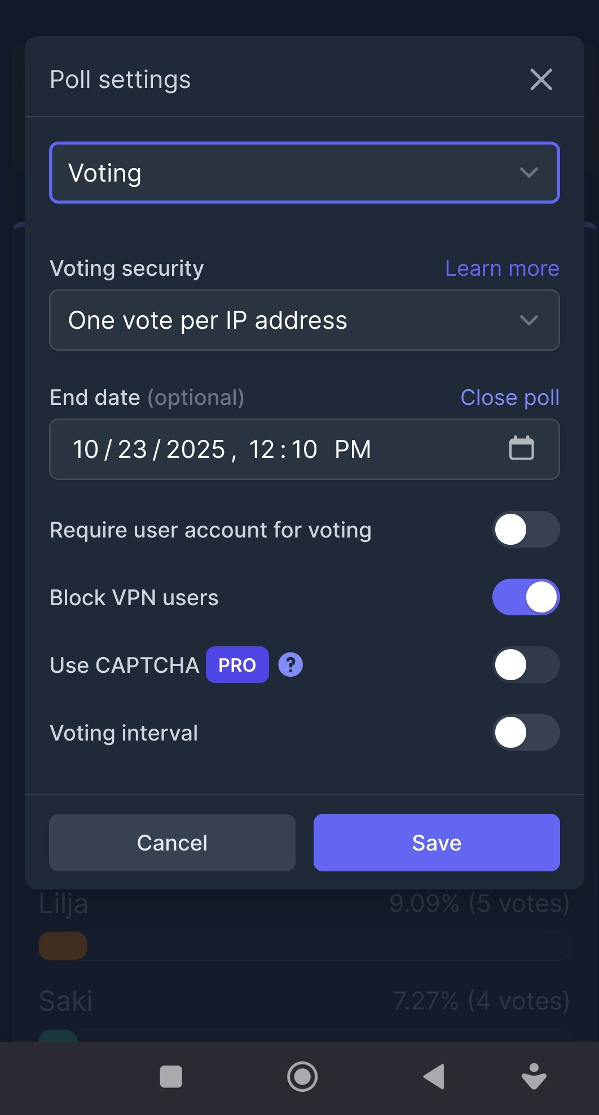Save the poll settings
This screenshot has height=1115, width=599.
[437, 843]
